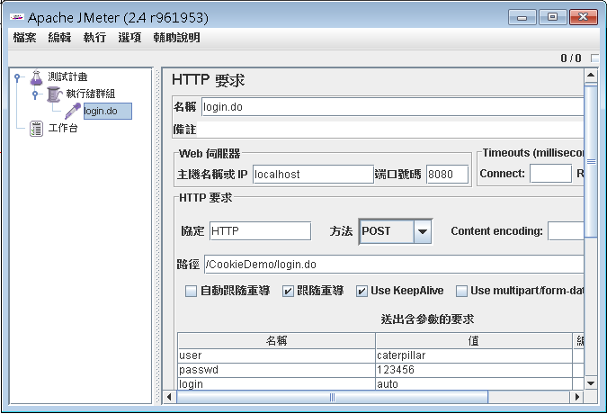Click the JMeter title bar icon
The width and height of the screenshot is (607, 414).
pyautogui.click(x=17, y=17)
